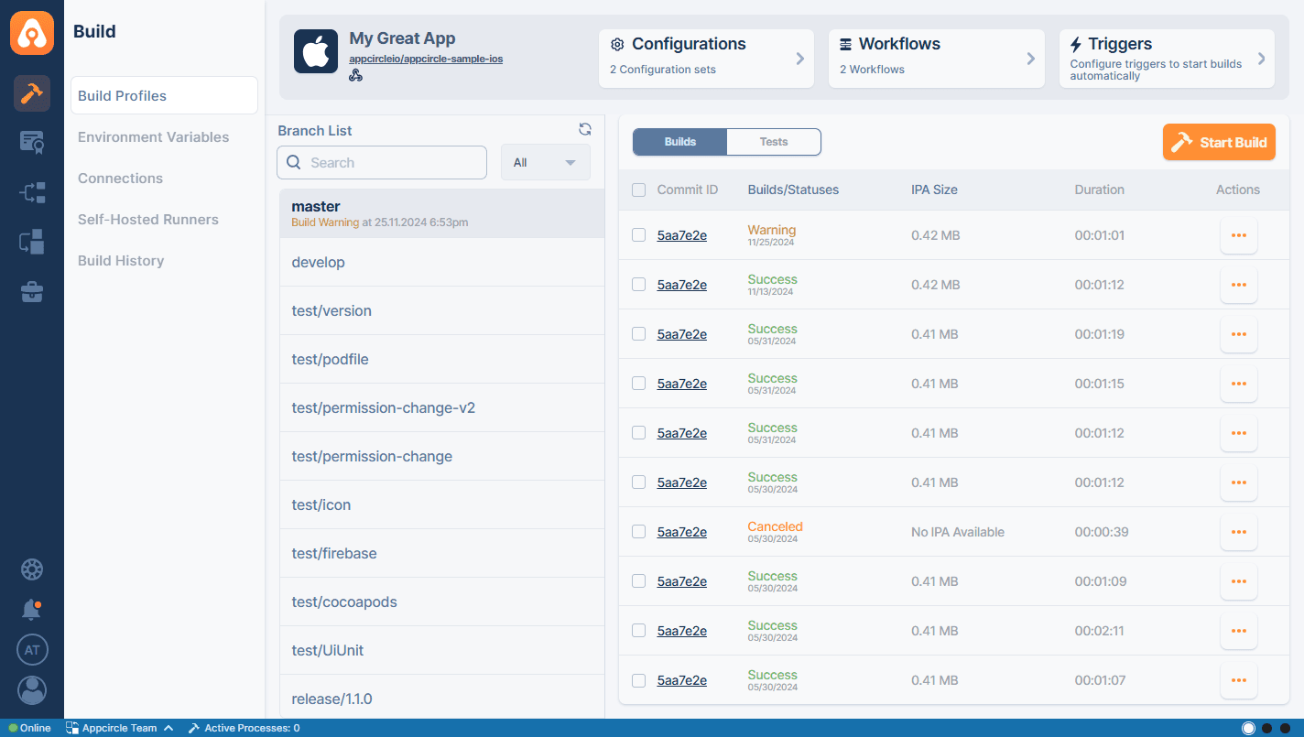The image size is (1304, 737).
Task: Open Connections menu item
Action: coord(120,179)
